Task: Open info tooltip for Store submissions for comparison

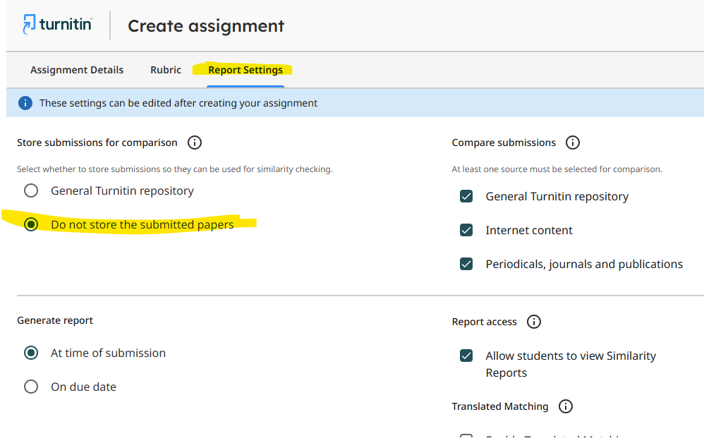Action: [195, 142]
